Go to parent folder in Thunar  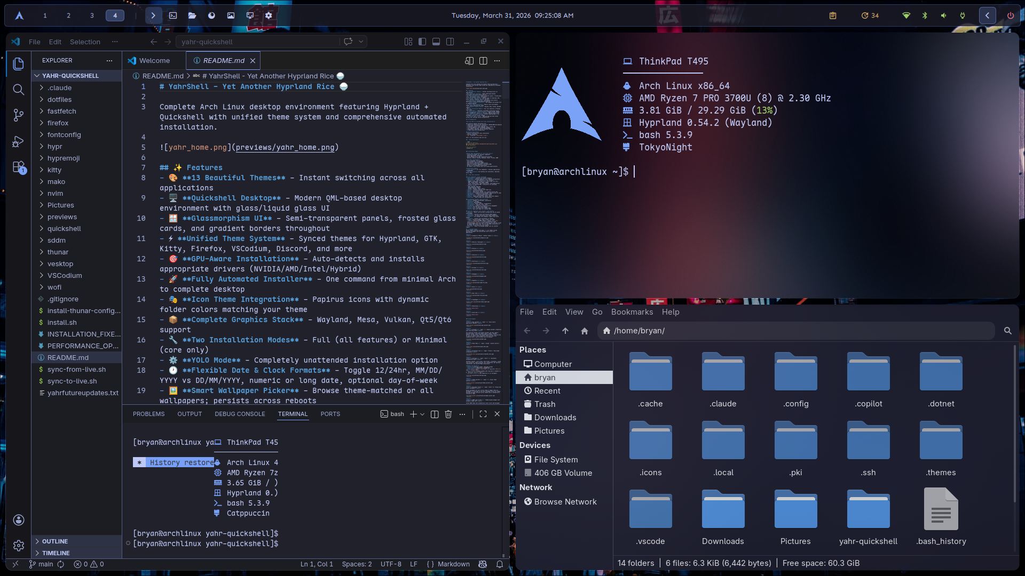[565, 331]
